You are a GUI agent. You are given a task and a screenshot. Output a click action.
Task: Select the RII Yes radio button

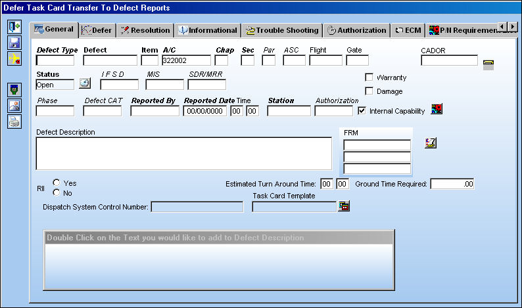pos(57,183)
